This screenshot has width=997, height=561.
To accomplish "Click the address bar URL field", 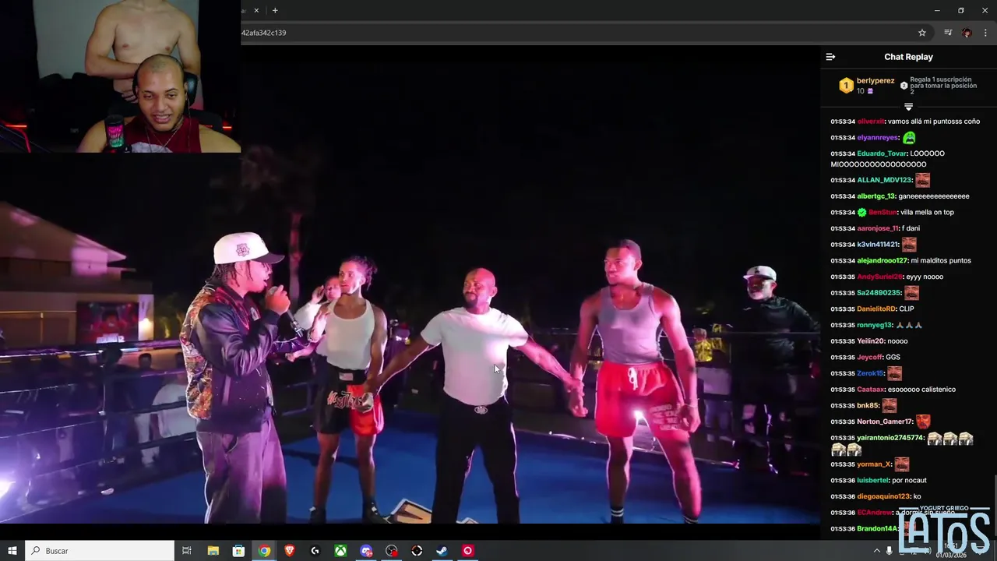I will [x=576, y=33].
